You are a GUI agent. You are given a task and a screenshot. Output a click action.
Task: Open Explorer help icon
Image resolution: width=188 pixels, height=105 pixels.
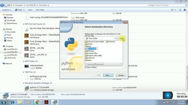point(185,10)
